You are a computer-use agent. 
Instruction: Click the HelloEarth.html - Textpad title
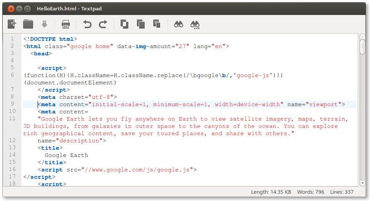pos(69,9)
